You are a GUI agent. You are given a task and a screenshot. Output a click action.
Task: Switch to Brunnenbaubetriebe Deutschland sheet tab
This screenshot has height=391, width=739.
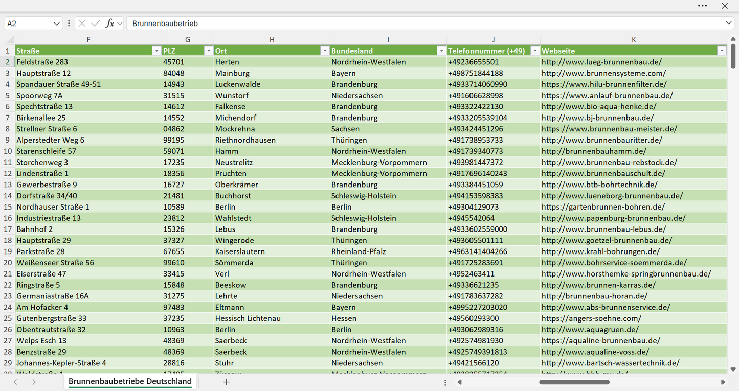tap(130, 381)
